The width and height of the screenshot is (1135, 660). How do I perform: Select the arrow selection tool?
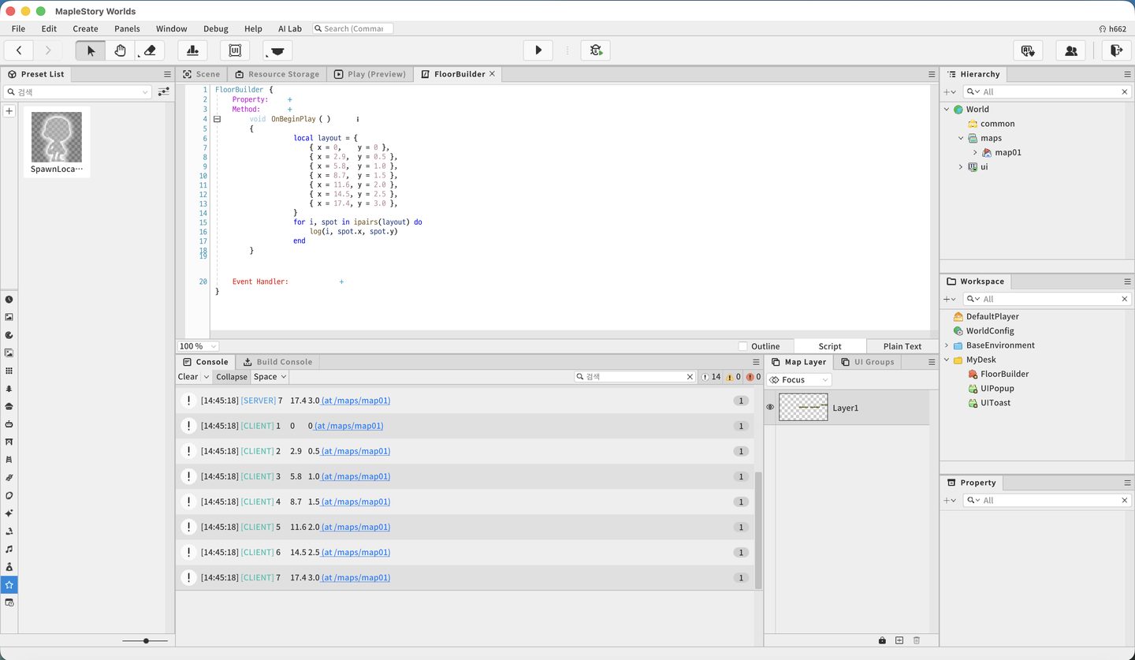pyautogui.click(x=91, y=50)
